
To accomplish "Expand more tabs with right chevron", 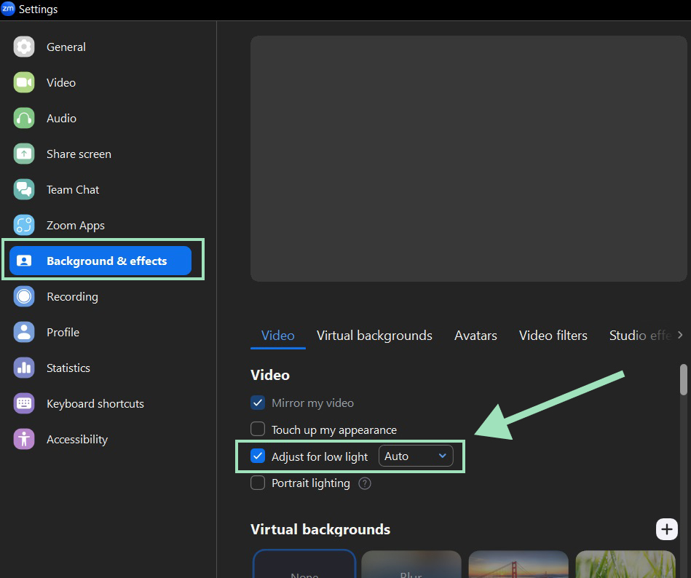I will point(680,335).
